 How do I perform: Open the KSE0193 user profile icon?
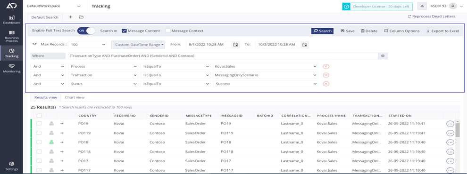453,6
